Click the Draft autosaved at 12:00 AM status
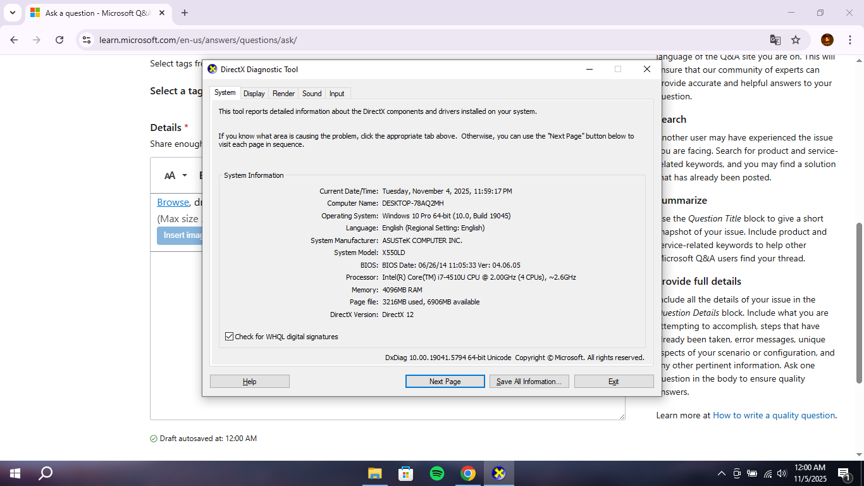This screenshot has height=486, width=864. tap(204, 439)
